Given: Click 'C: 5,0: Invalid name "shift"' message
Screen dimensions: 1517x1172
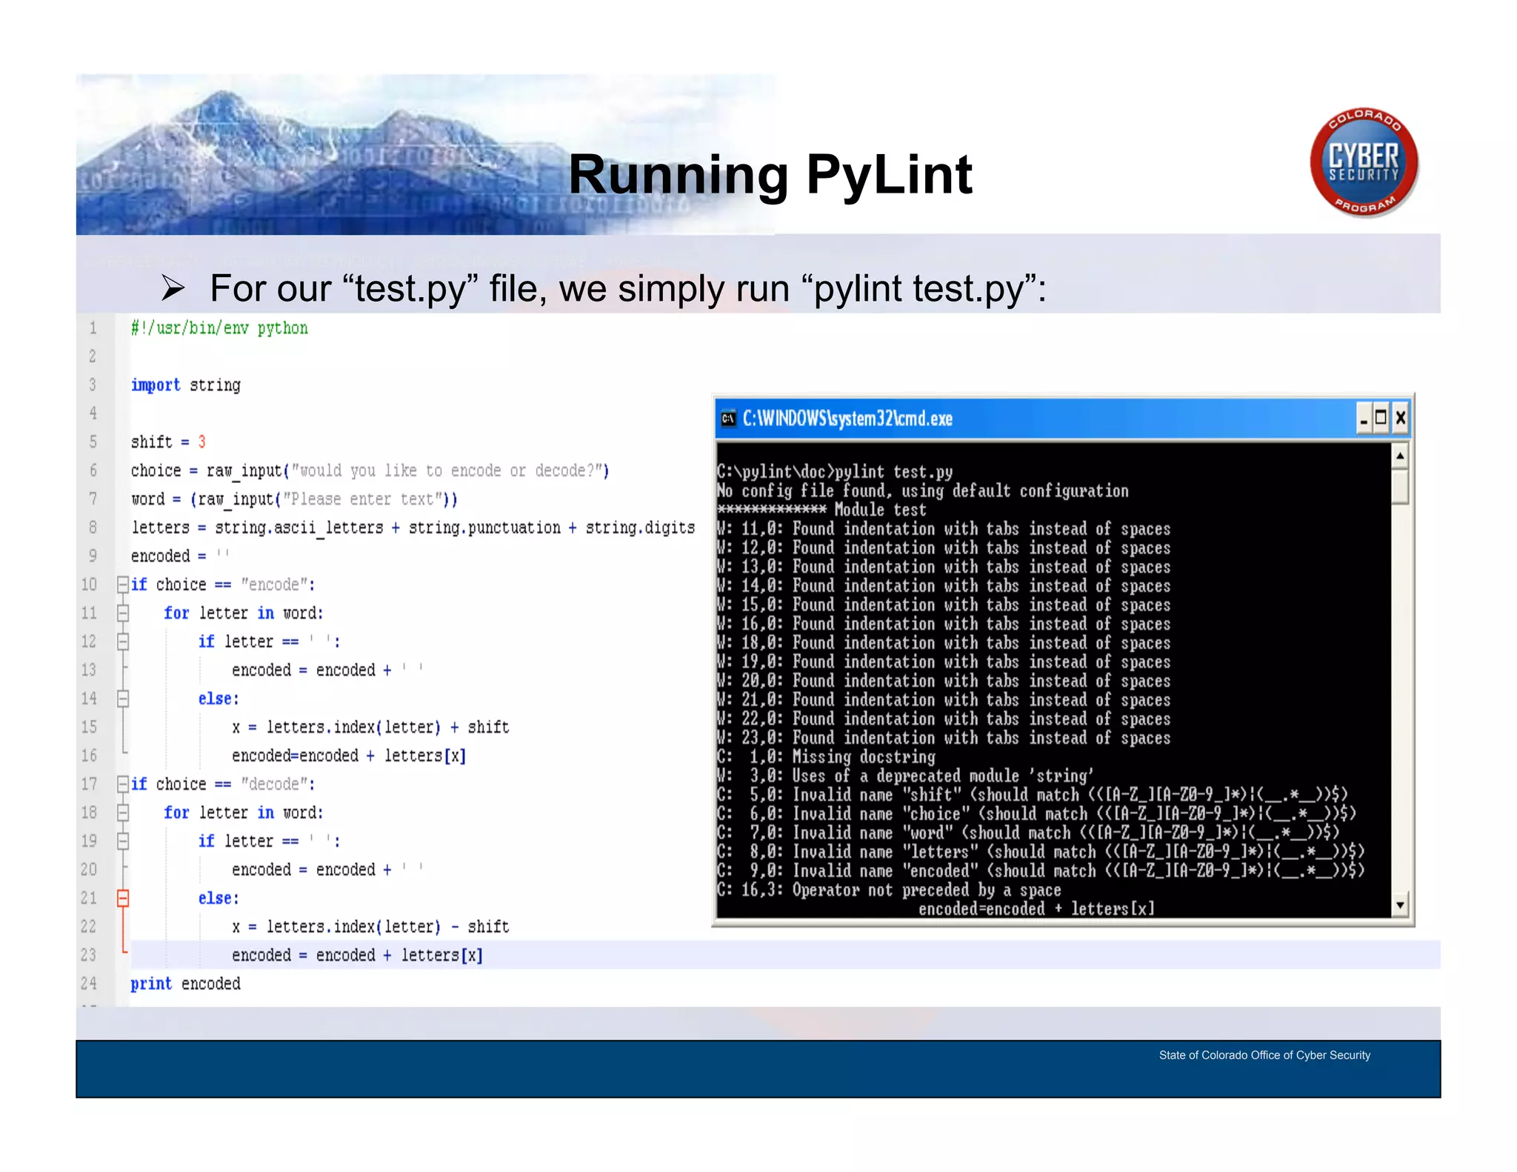Looking at the screenshot, I should click(1033, 795).
